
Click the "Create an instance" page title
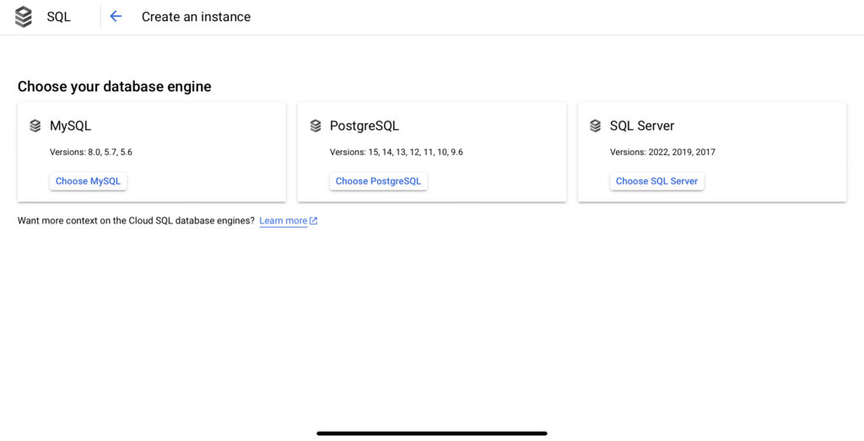pyautogui.click(x=196, y=17)
